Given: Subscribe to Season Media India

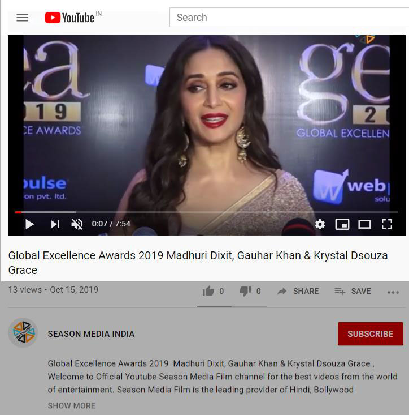Looking at the screenshot, I should (371, 333).
